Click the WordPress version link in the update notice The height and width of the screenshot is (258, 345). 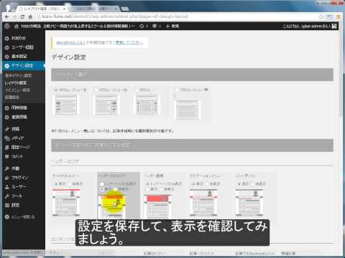coord(70,43)
